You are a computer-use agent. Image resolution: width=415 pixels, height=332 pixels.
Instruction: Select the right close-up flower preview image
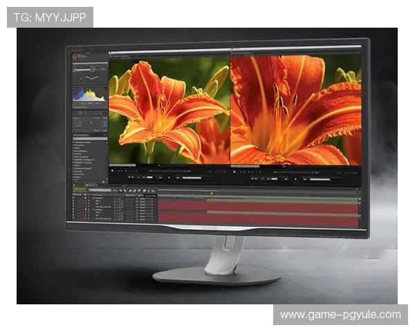[x=296, y=110]
